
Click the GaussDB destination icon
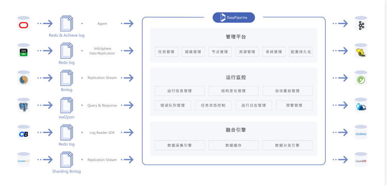pos(361,160)
